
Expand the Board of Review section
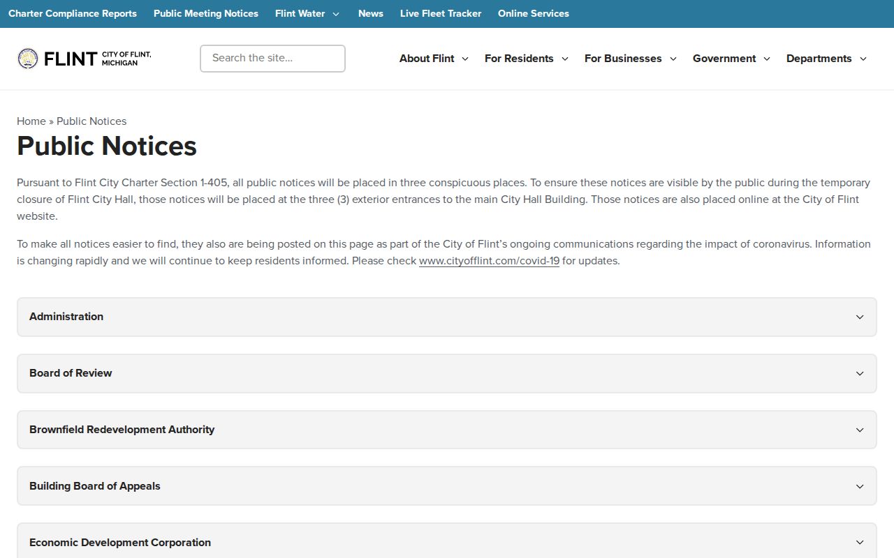point(447,373)
